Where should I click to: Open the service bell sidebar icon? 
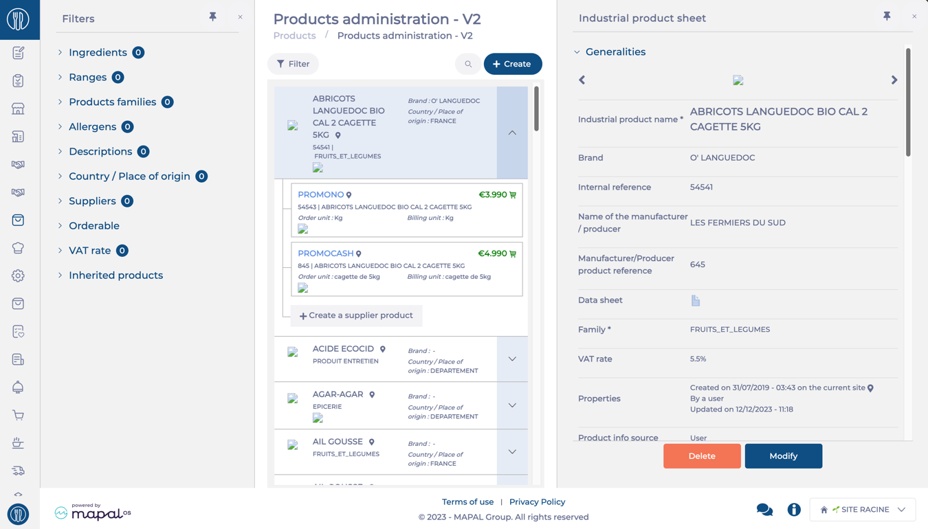18,387
